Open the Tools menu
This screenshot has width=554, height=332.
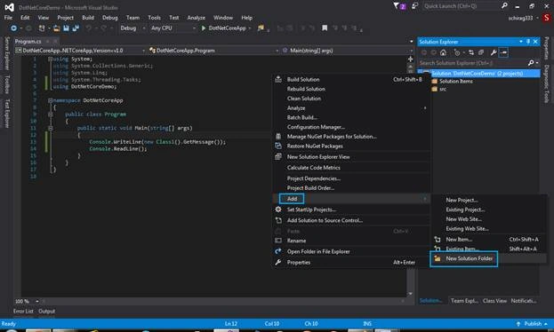(x=154, y=18)
